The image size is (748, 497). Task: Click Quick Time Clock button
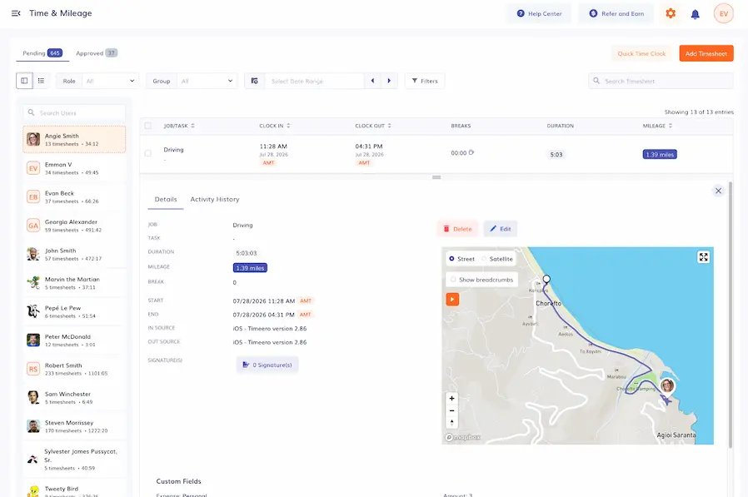641,53
